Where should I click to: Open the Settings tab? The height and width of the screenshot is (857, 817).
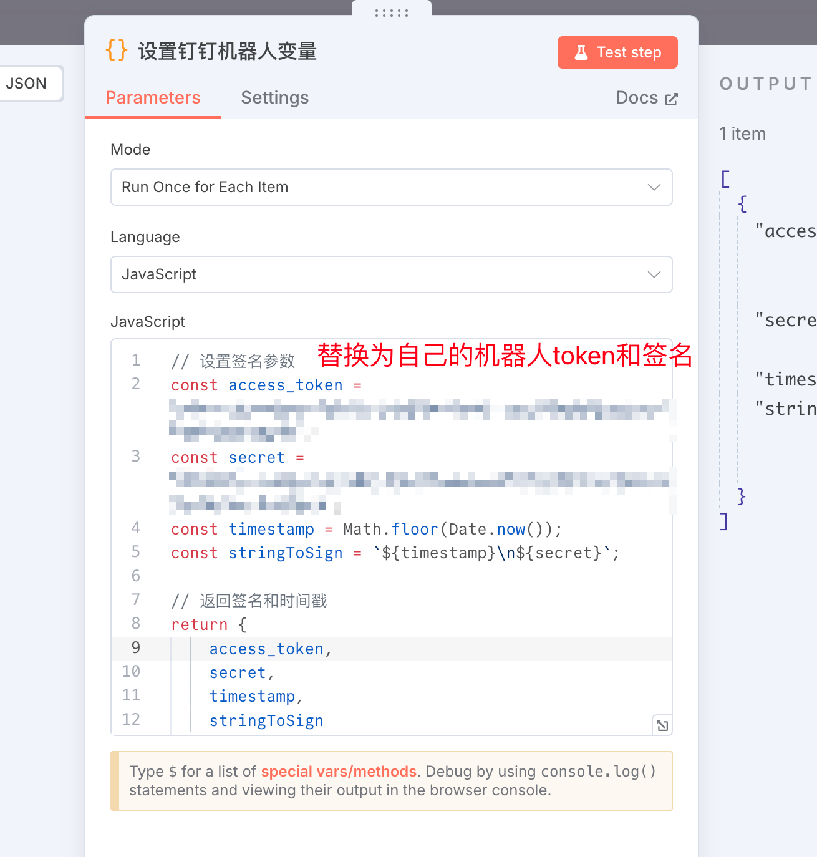pos(275,98)
